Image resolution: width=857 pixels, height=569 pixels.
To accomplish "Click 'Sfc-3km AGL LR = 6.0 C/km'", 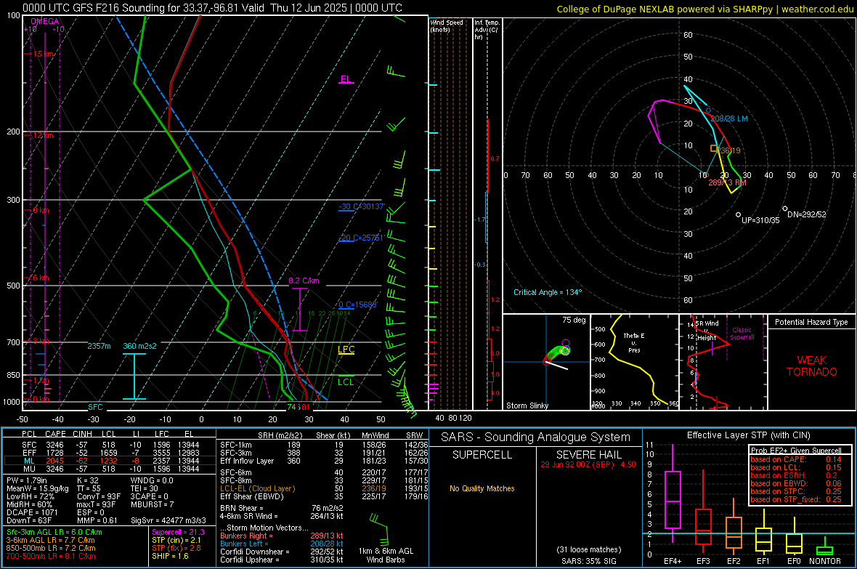I will [54, 532].
